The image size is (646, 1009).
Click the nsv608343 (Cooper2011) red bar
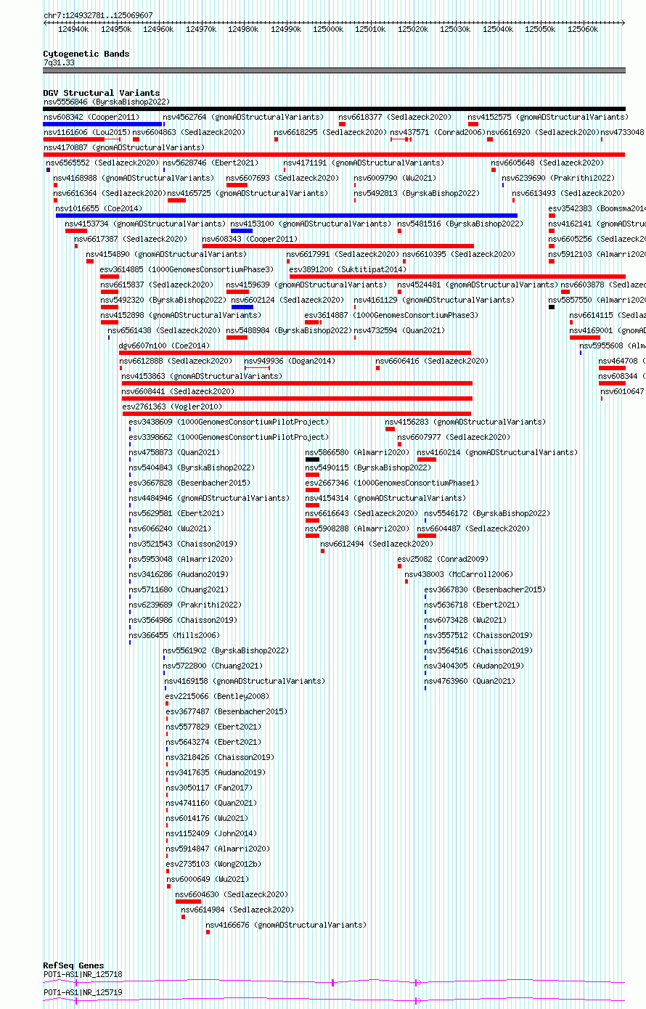pyautogui.click(x=338, y=246)
